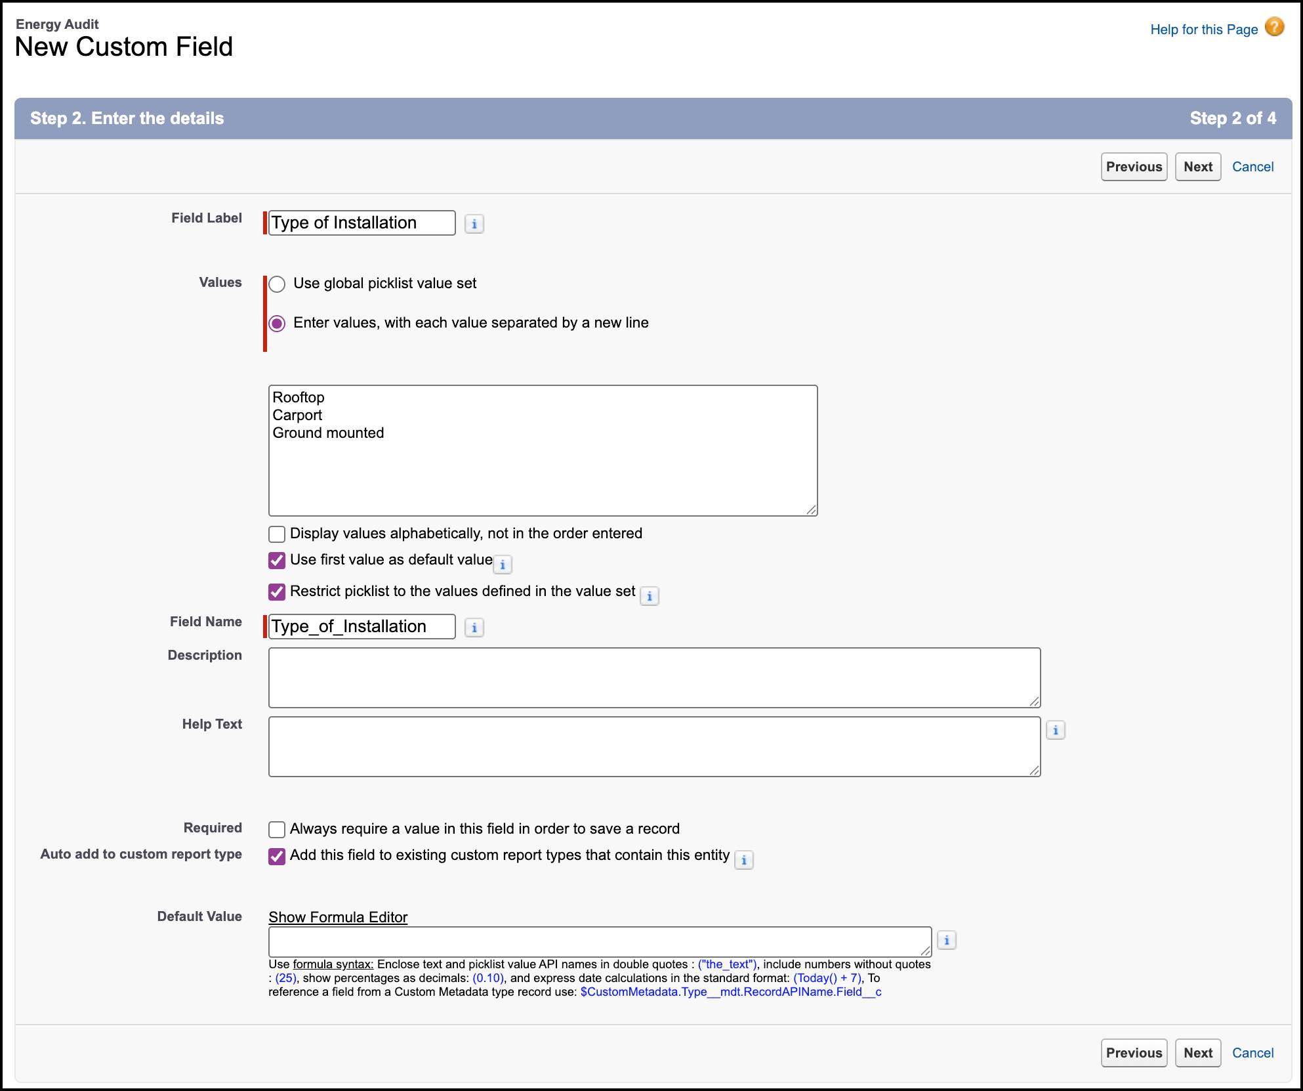Click in the Help Text text area
This screenshot has width=1303, height=1091.
point(654,746)
